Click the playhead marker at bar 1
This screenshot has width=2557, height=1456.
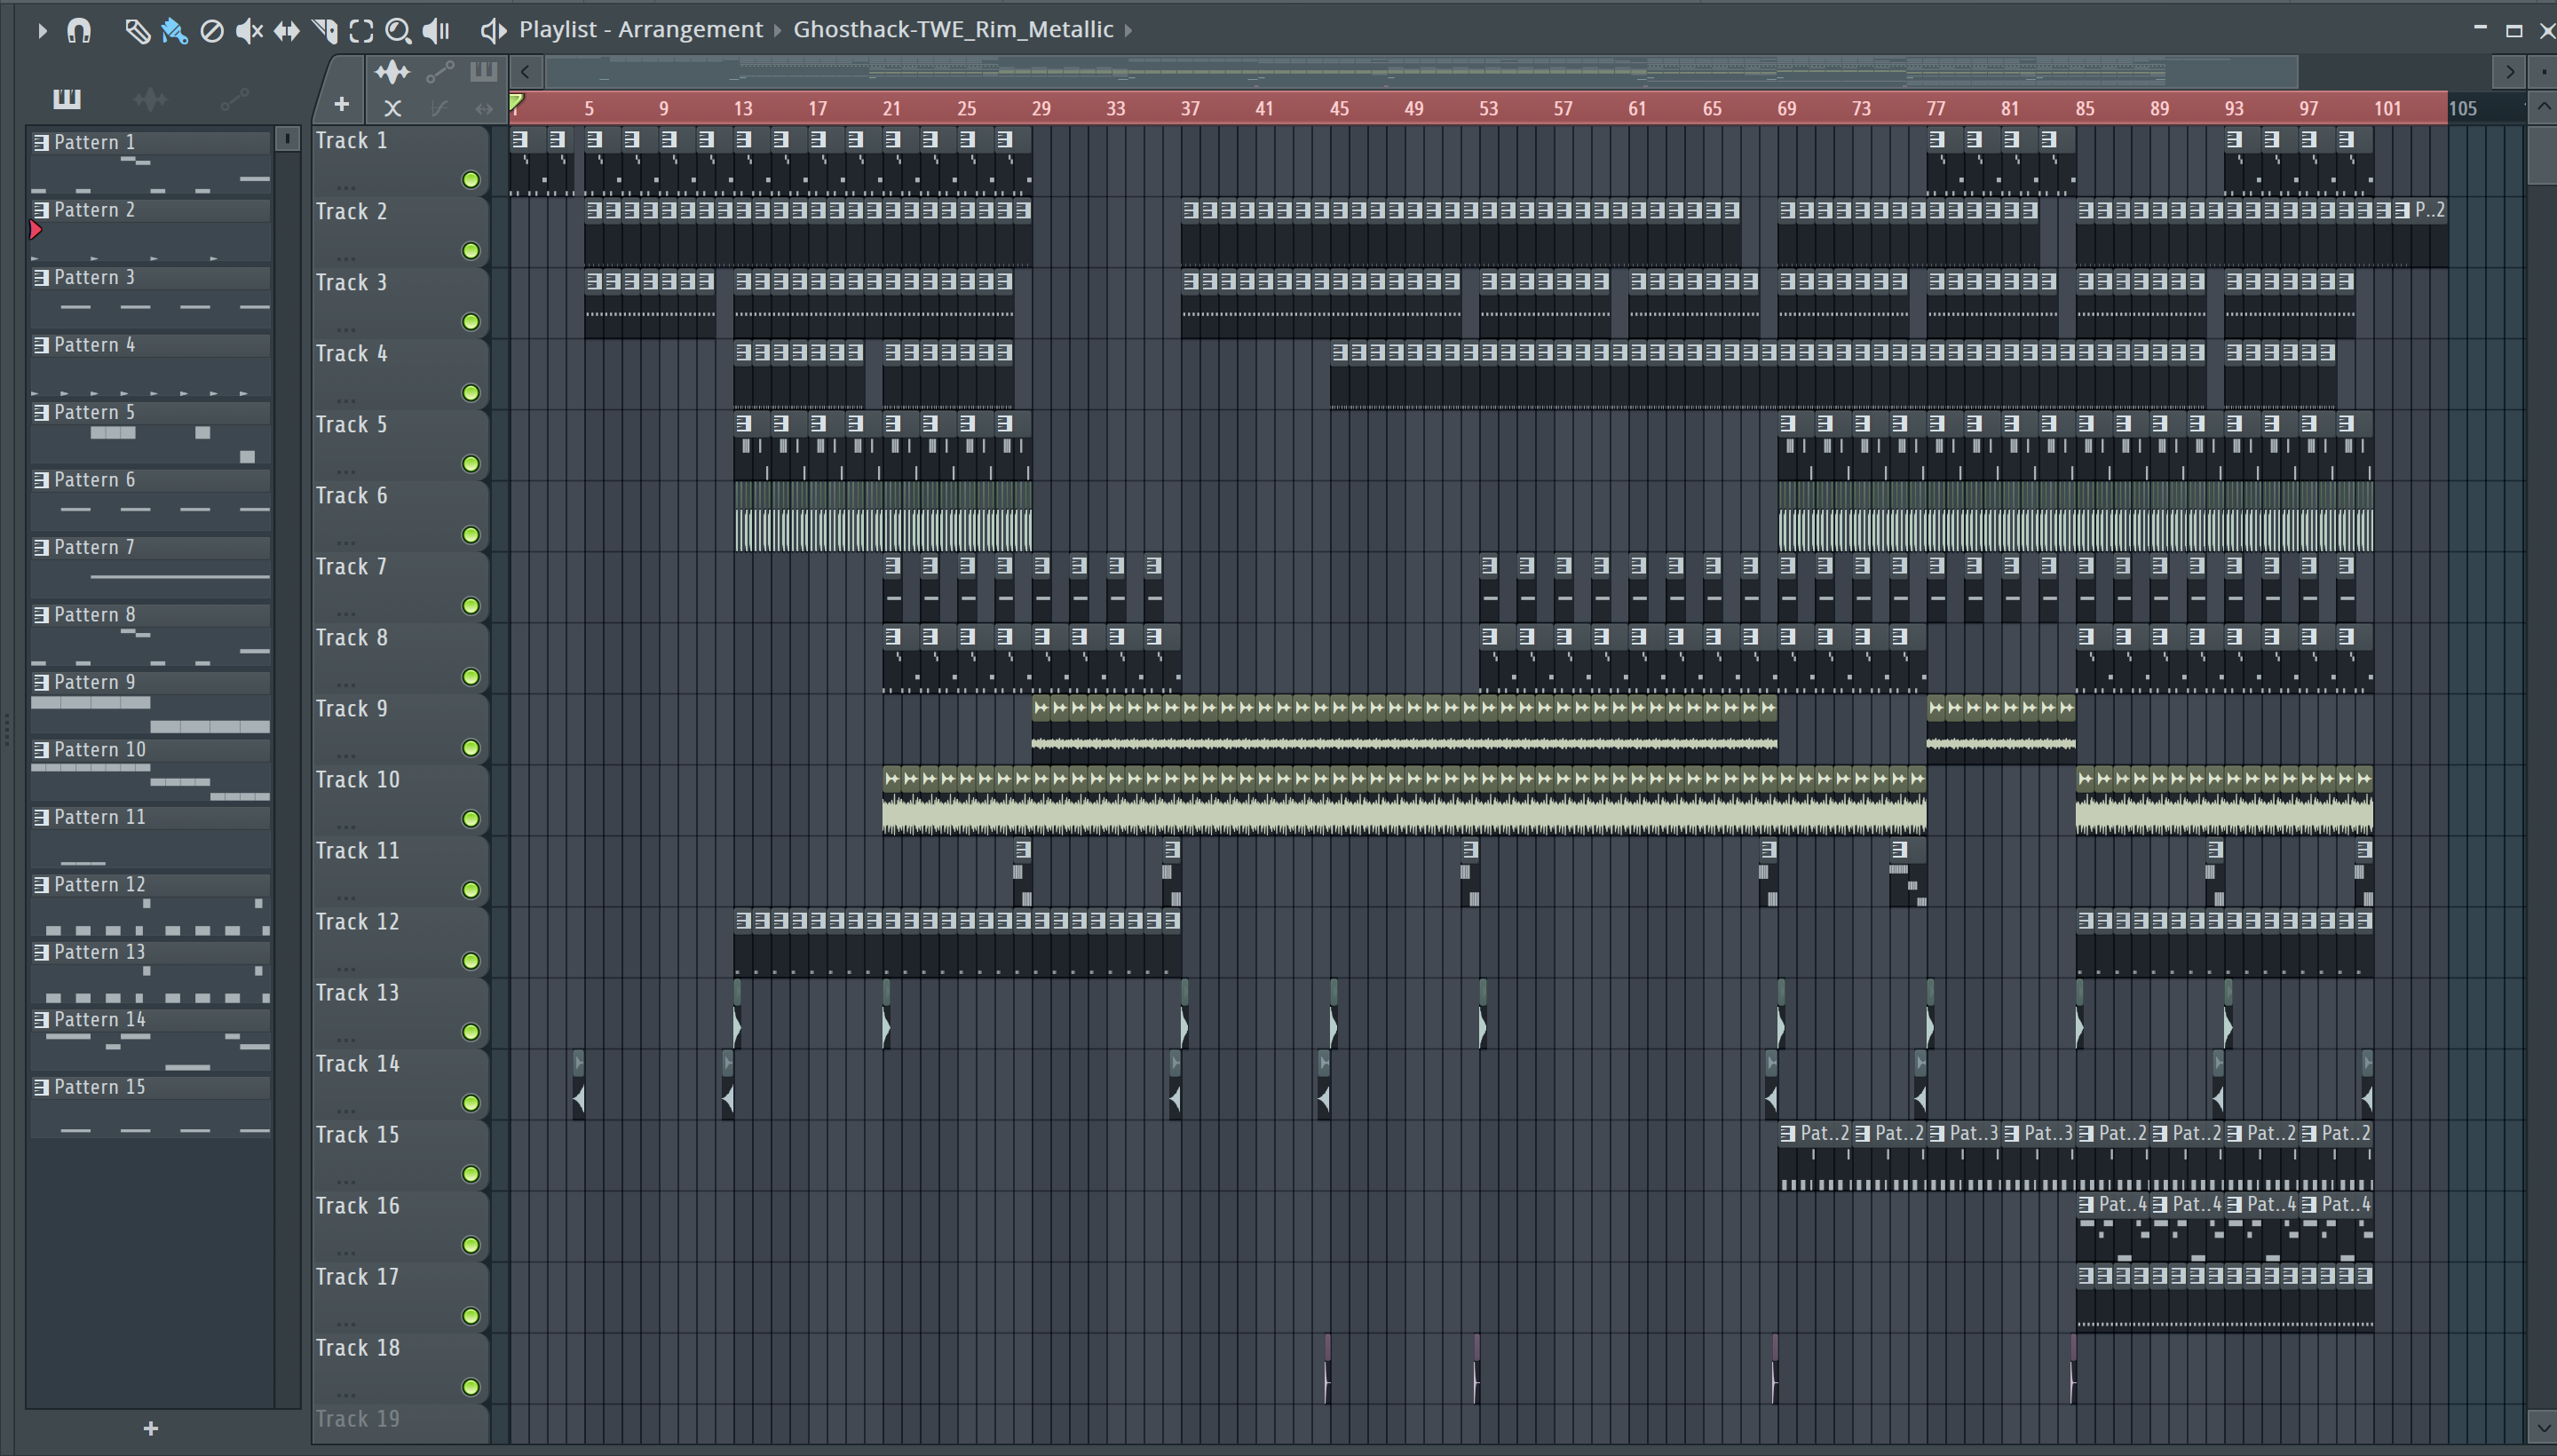point(516,102)
